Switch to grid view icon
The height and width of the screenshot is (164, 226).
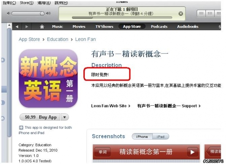point(218,13)
